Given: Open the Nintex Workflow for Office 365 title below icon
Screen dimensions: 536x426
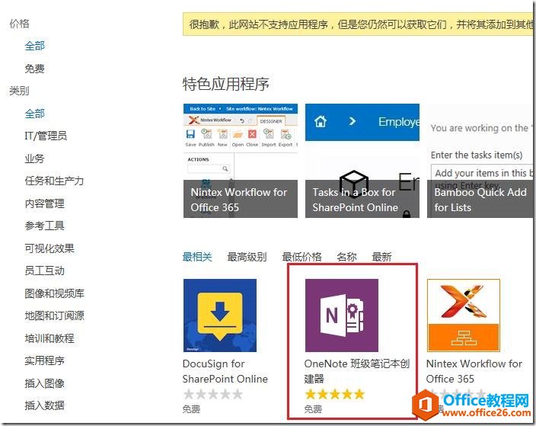Looking at the screenshot, I should coord(474,371).
